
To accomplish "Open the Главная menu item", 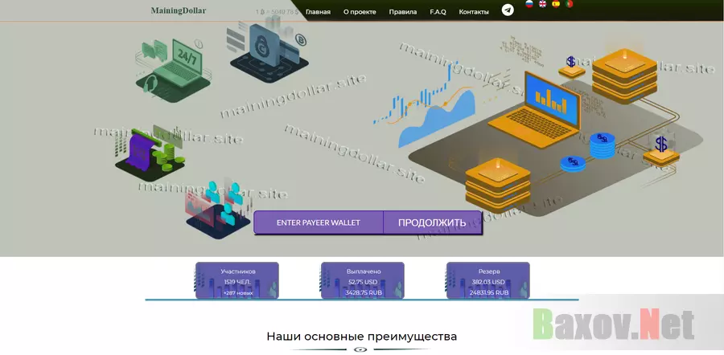I will tap(318, 12).
